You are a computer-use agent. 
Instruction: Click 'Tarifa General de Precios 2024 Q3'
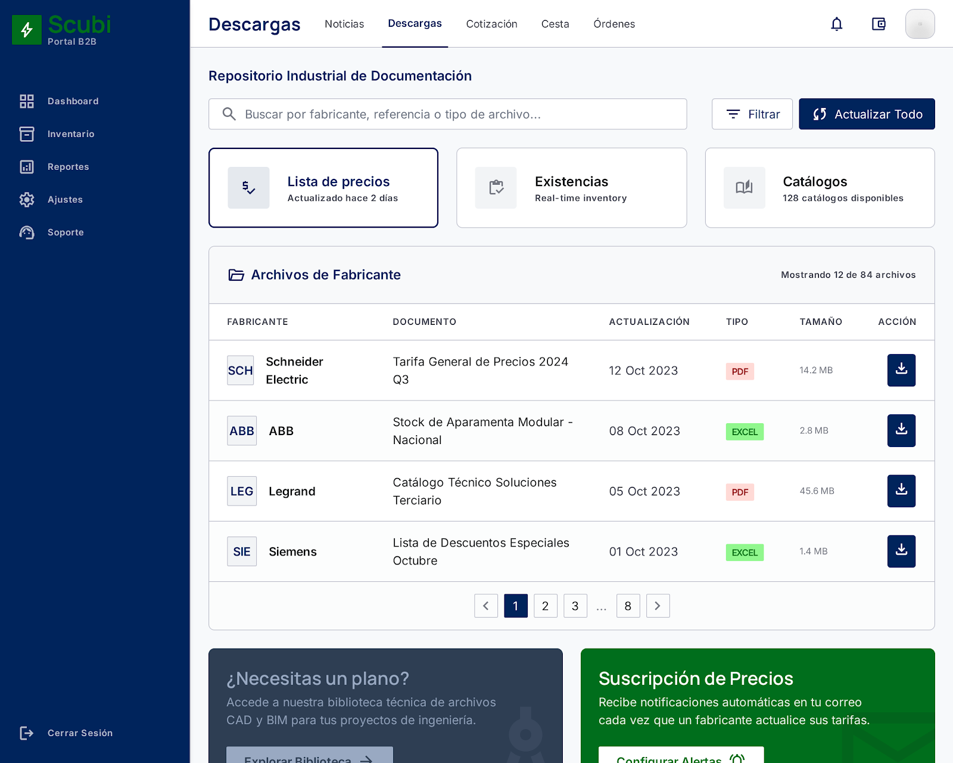click(x=481, y=370)
